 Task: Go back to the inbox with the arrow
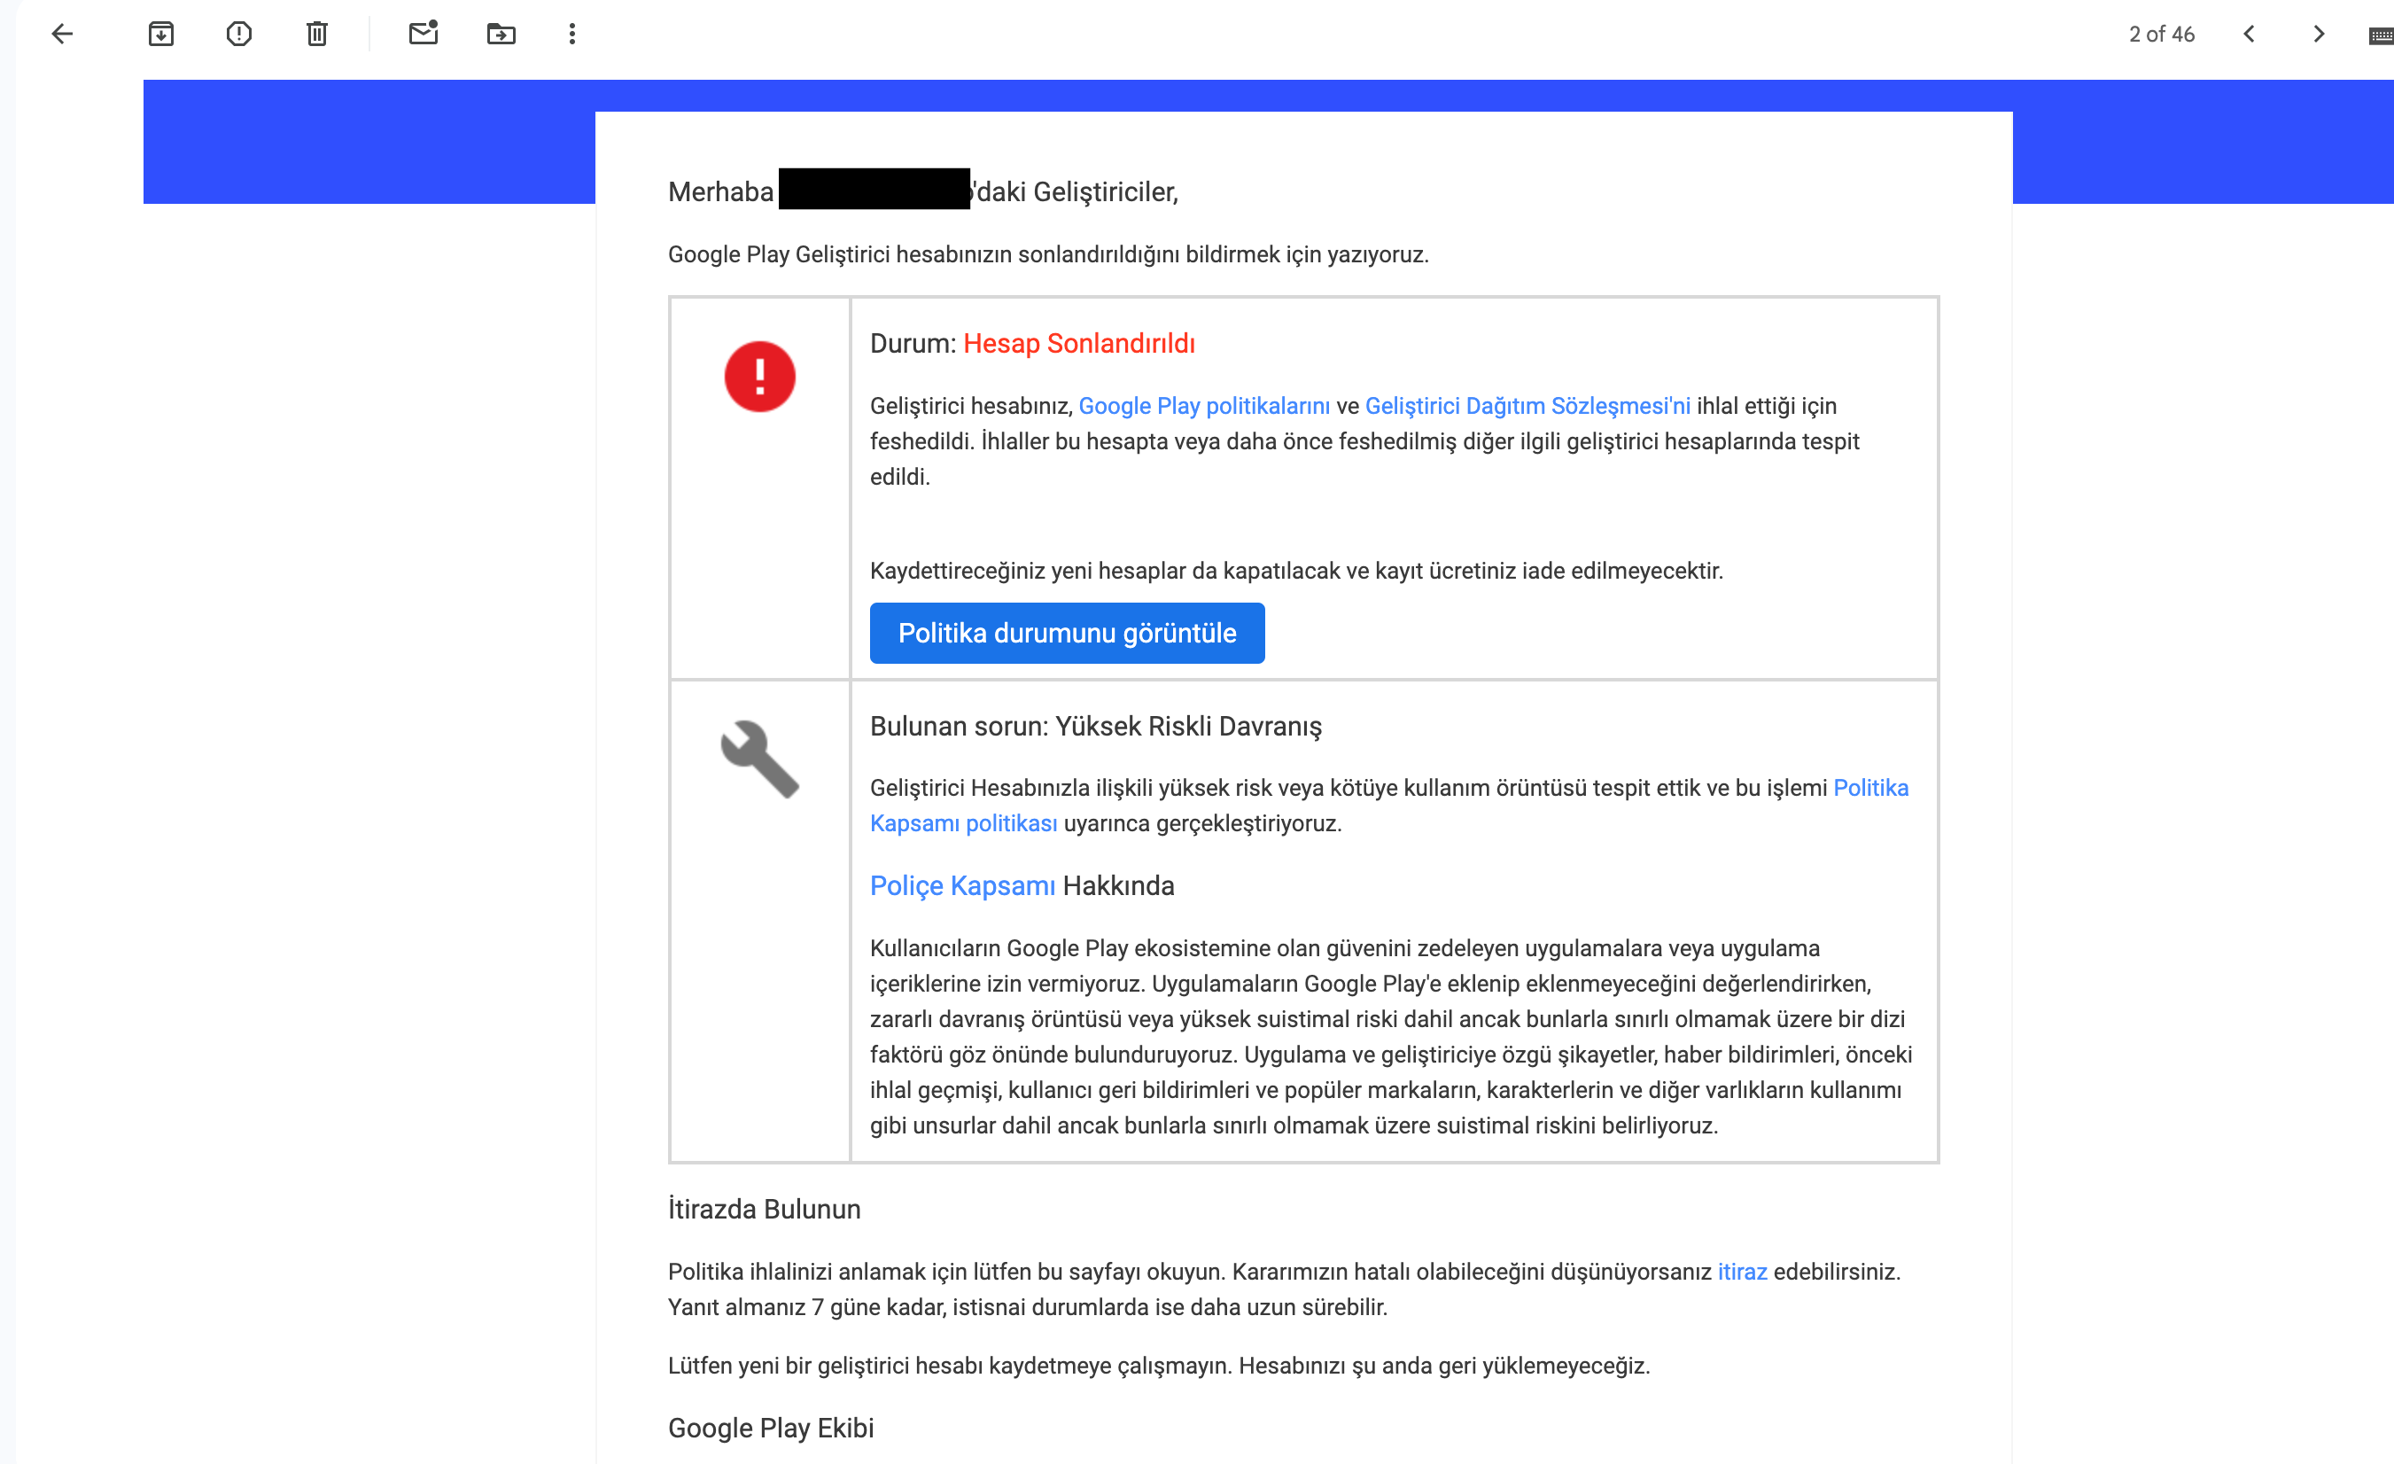pos(62,34)
